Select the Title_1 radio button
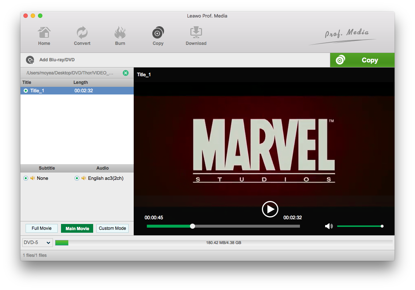This screenshot has width=415, height=290. [26, 91]
